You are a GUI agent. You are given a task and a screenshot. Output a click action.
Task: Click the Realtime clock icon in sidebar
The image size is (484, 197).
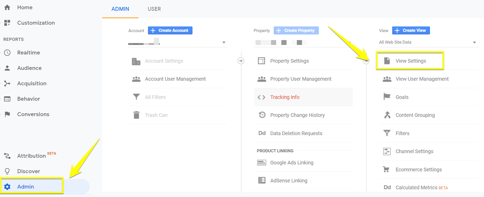[8, 53]
